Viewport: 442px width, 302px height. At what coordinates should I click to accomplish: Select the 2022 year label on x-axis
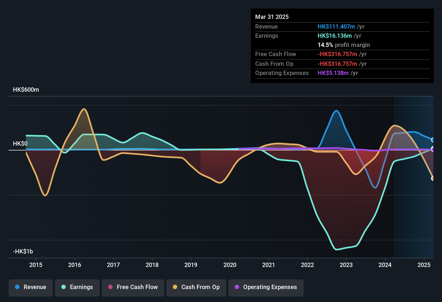tap(308, 265)
